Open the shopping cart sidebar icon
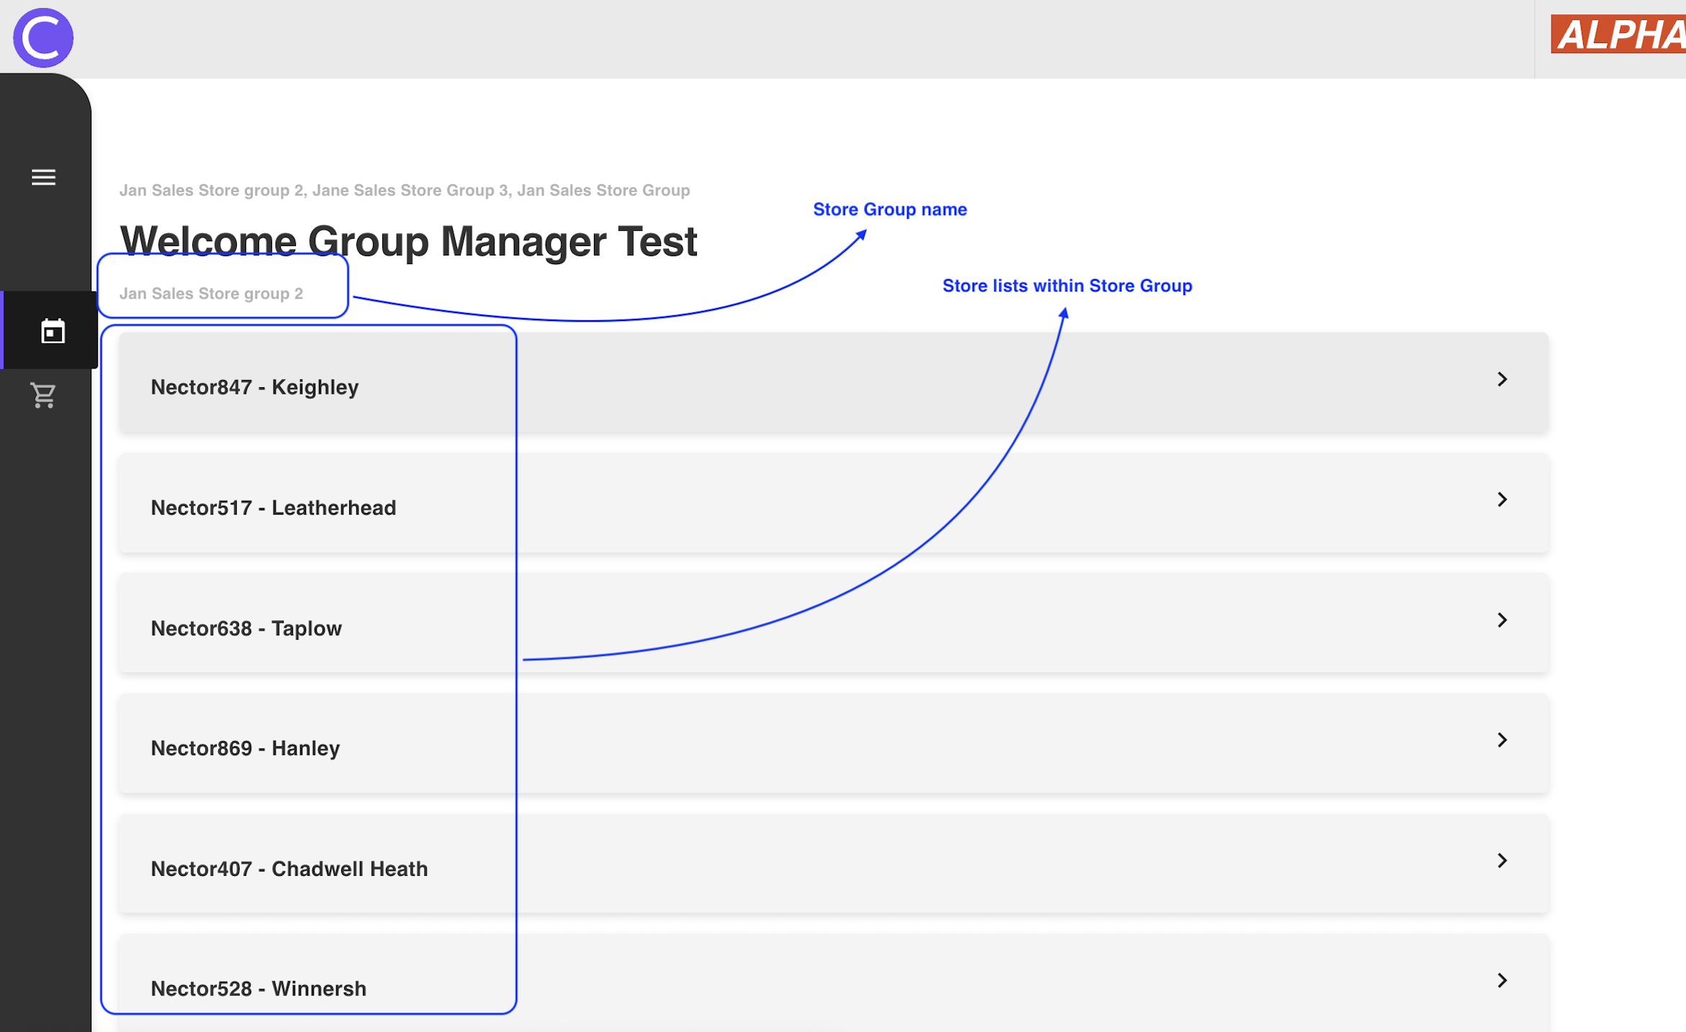 pyautogui.click(x=43, y=395)
